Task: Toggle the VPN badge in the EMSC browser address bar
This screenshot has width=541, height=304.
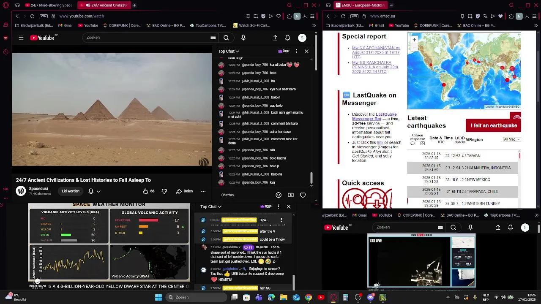Action: point(354,16)
